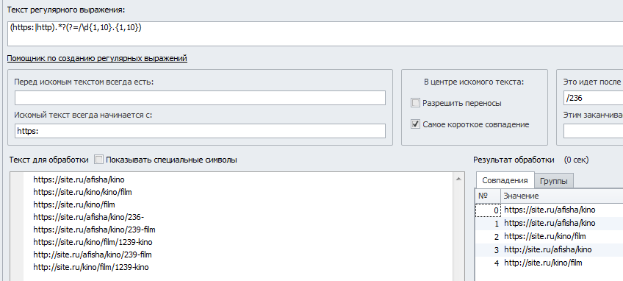Uncheck 'Самое короткое совпадение' checkbox
The height and width of the screenshot is (281, 623).
[415, 124]
